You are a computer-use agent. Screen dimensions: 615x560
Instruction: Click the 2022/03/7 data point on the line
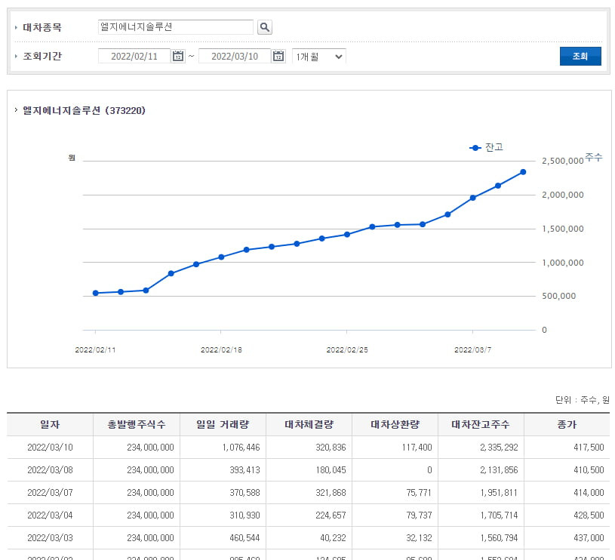pos(472,198)
